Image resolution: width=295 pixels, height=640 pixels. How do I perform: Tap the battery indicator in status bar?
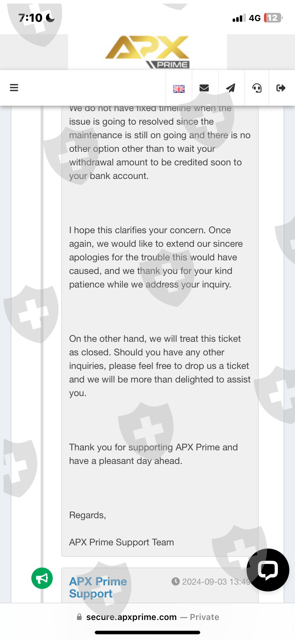(x=273, y=18)
